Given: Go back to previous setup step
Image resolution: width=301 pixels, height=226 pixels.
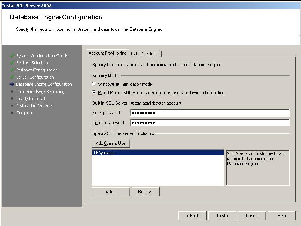Looking at the screenshot, I should tap(192, 216).
